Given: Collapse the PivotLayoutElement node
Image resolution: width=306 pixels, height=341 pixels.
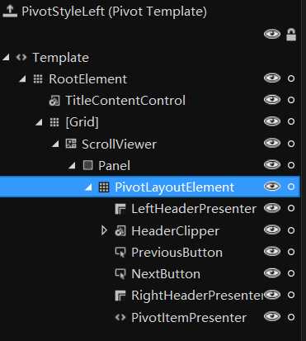Looking at the screenshot, I should point(88,187).
